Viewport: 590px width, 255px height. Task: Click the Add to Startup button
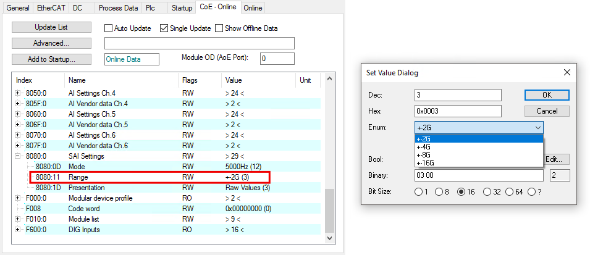(51, 59)
